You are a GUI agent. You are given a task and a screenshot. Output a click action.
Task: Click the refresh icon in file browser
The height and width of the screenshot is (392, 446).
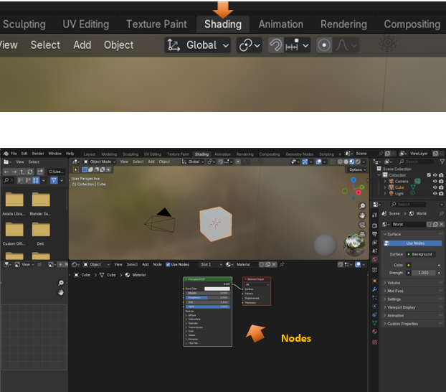pos(29,172)
